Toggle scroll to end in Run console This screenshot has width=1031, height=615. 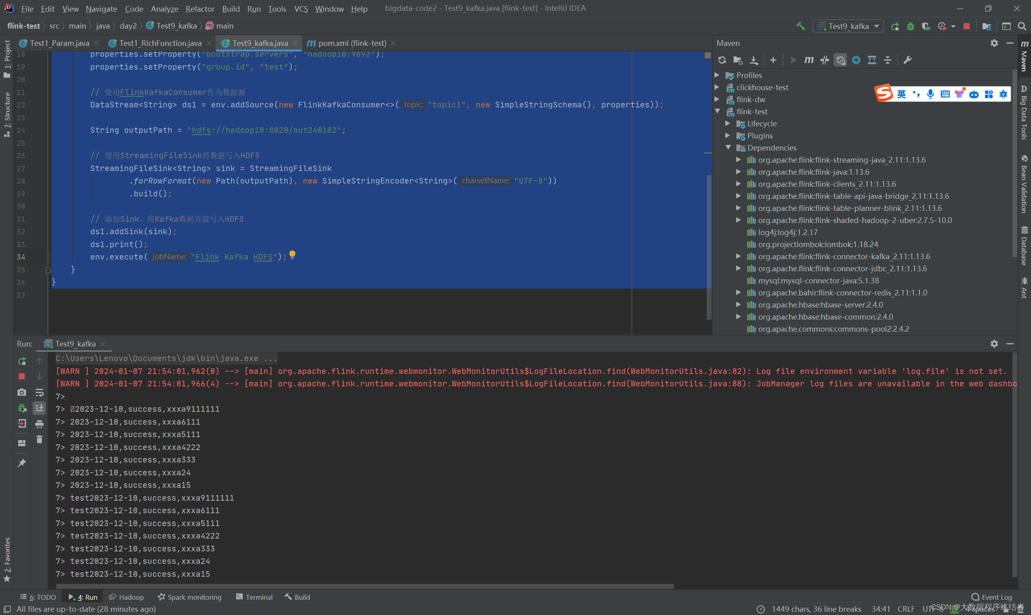tap(39, 408)
